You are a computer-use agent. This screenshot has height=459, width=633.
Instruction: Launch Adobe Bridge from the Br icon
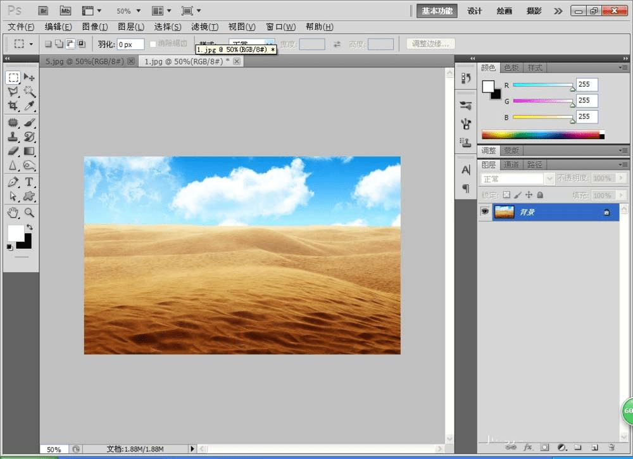point(42,11)
